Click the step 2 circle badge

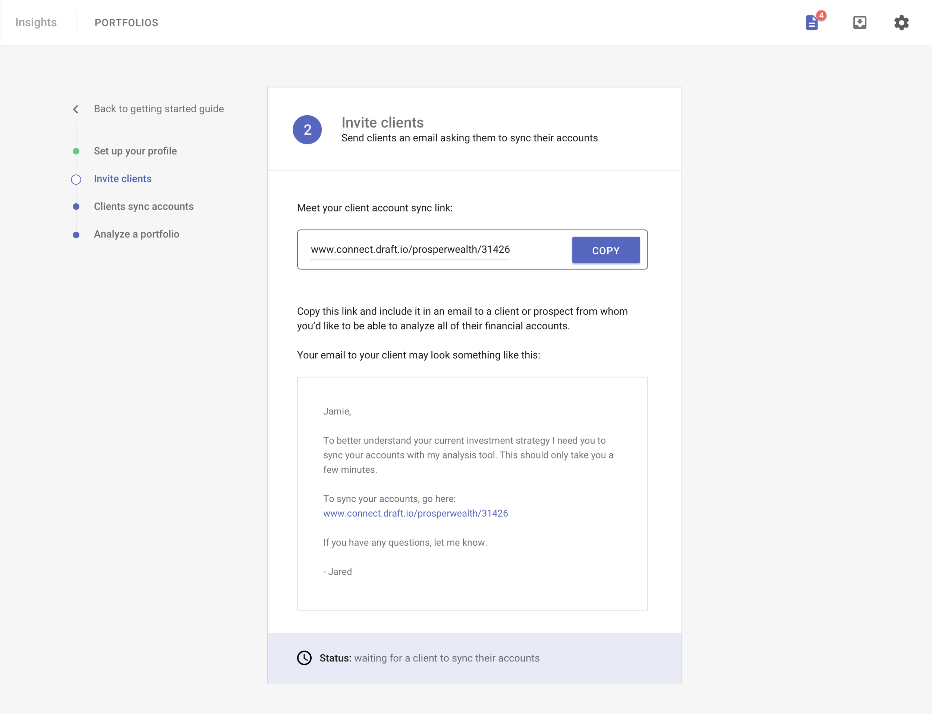point(307,129)
